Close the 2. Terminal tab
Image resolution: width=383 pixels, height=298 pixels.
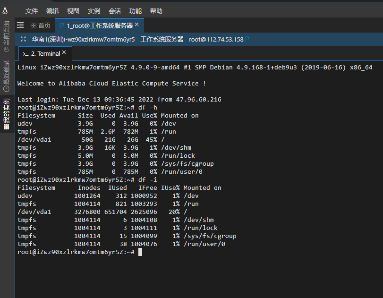(64, 52)
